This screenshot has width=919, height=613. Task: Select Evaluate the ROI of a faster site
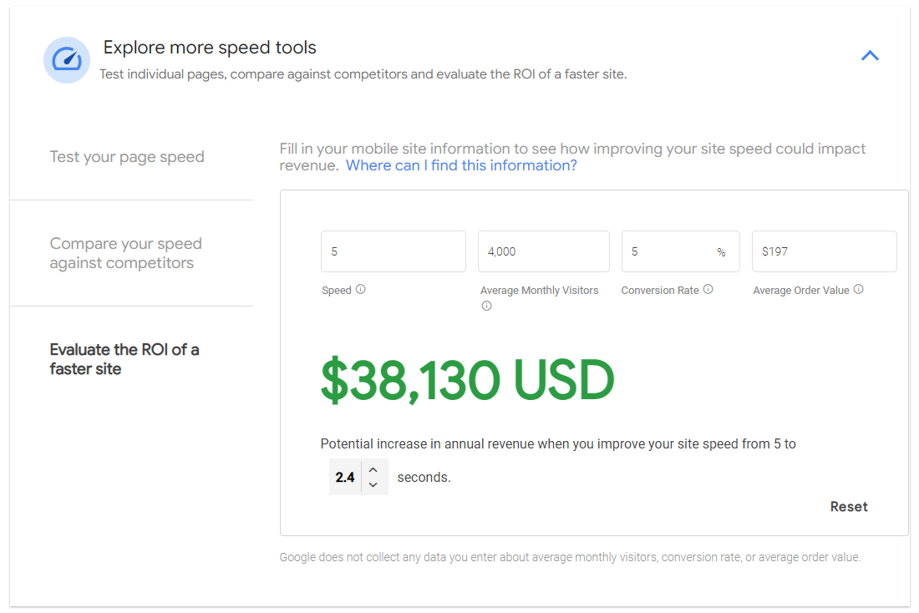[124, 359]
